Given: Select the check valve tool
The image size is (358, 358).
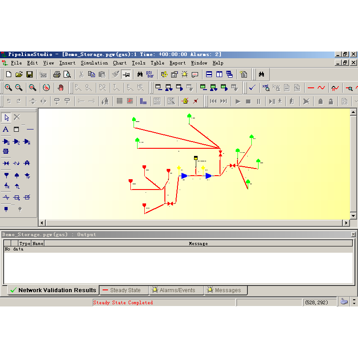Looking at the screenshot, I should pyautogui.click(x=17, y=163).
